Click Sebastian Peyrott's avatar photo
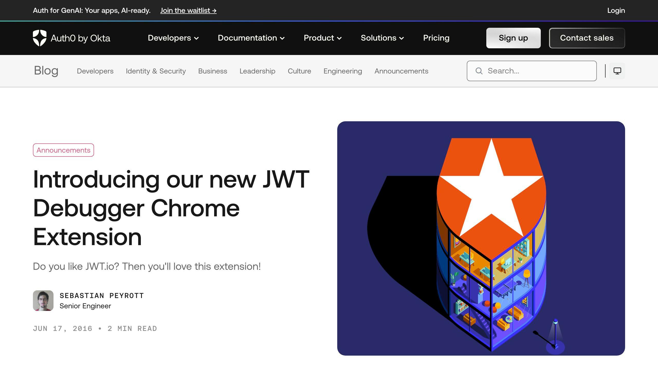Image resolution: width=658 pixels, height=370 pixels. coord(43,301)
